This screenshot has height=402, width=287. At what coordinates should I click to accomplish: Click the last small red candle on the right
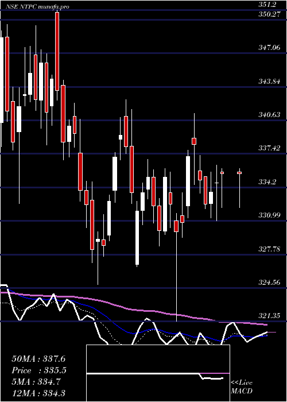pyautogui.click(x=239, y=173)
